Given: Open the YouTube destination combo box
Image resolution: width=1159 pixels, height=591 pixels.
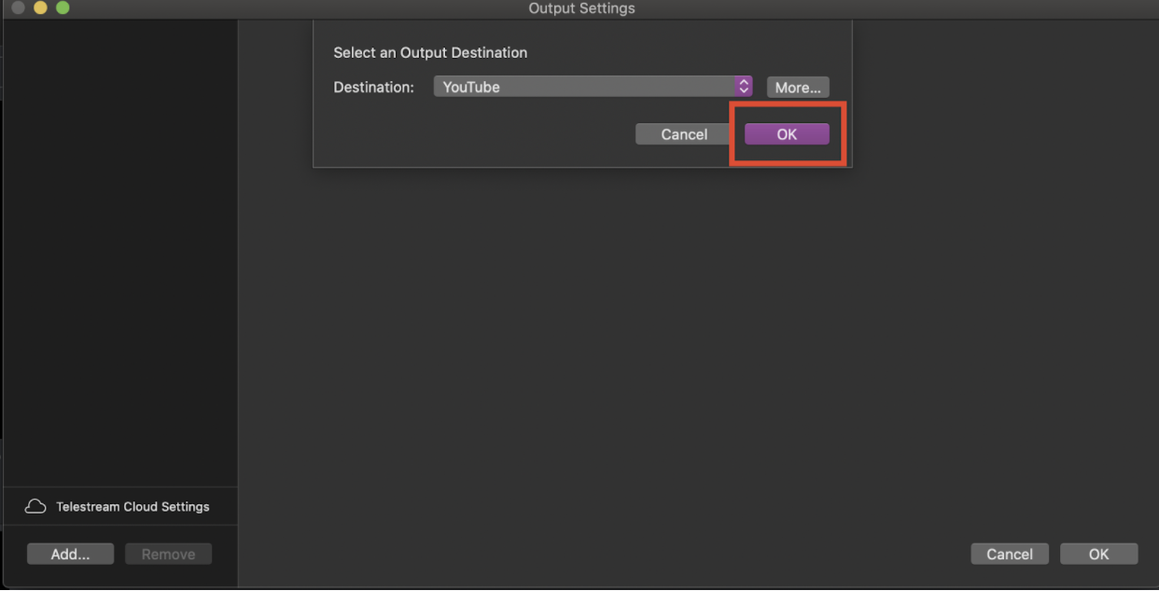Looking at the screenshot, I should (593, 87).
